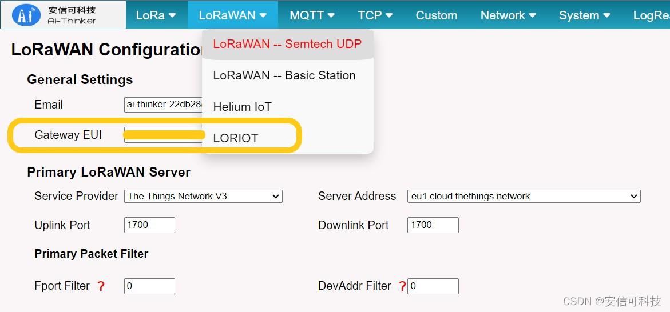This screenshot has height=312, width=670.
Task: Select LoRaWAN -- Semtech UDP entry
Action: tap(288, 44)
